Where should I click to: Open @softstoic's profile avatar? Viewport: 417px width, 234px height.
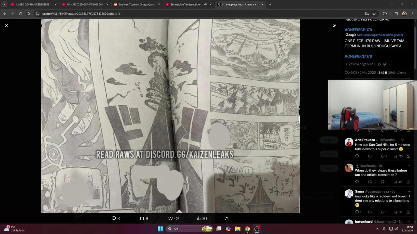click(x=349, y=168)
